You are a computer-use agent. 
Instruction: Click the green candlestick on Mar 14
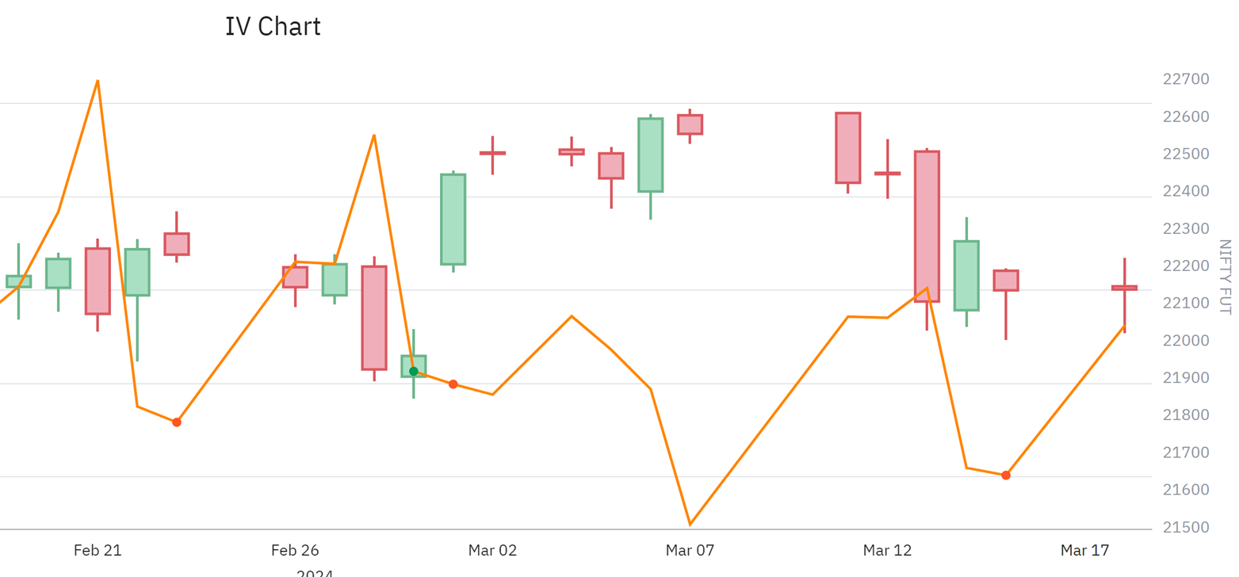tap(966, 275)
